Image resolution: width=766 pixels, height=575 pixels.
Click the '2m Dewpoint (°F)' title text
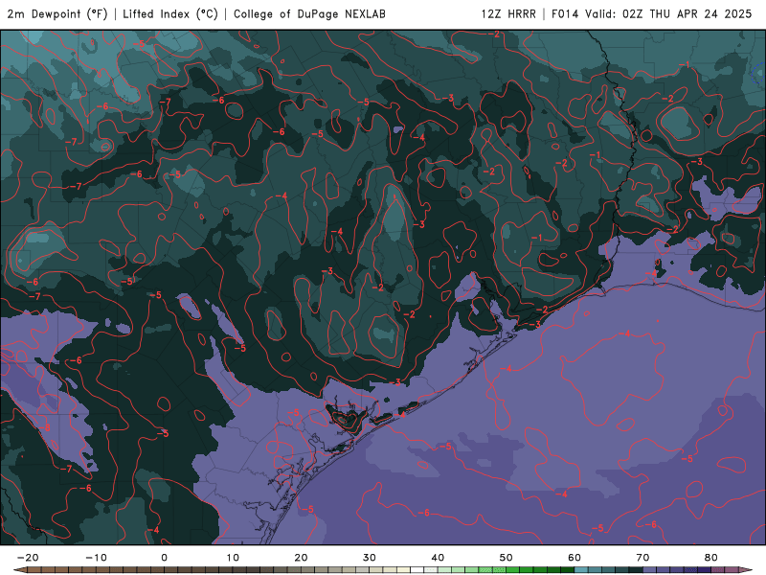click(57, 13)
